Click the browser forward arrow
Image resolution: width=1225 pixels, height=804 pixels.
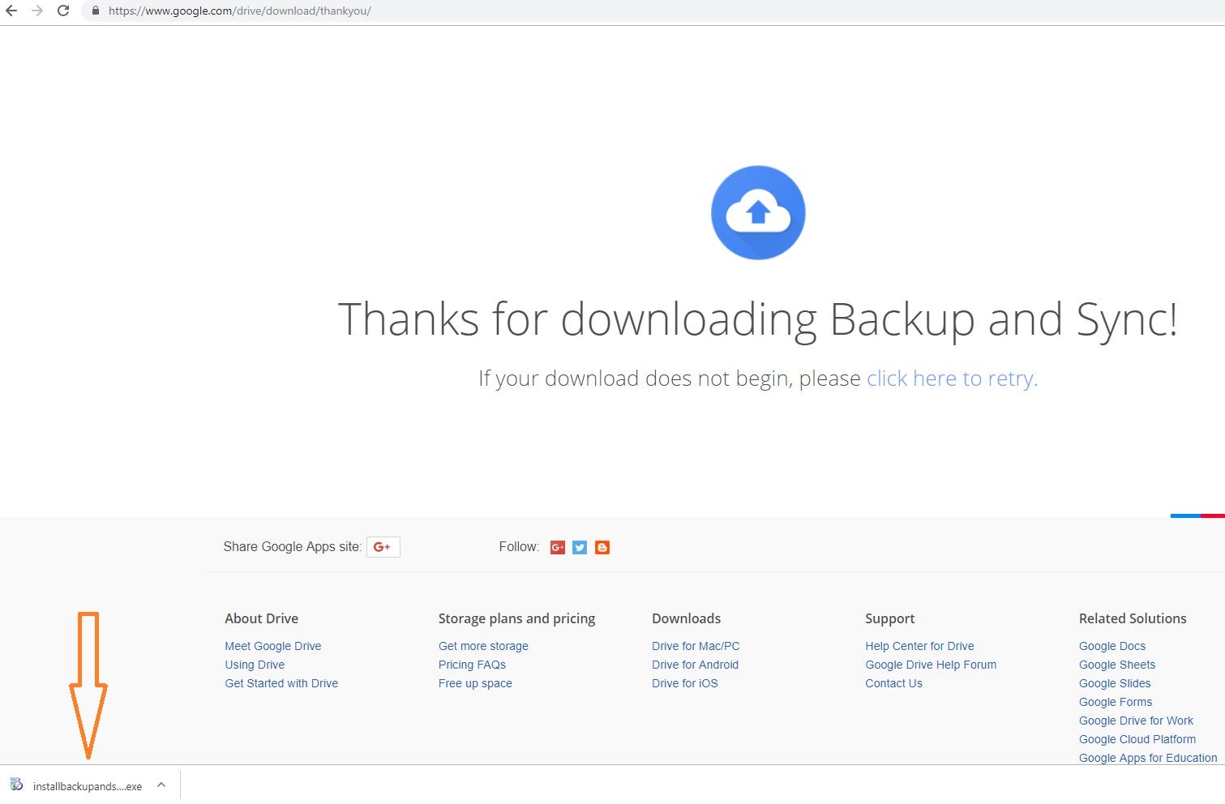click(x=37, y=11)
